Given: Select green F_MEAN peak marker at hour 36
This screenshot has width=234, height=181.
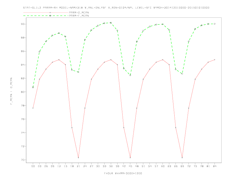Looking at the screenshot, I should 111,23.
